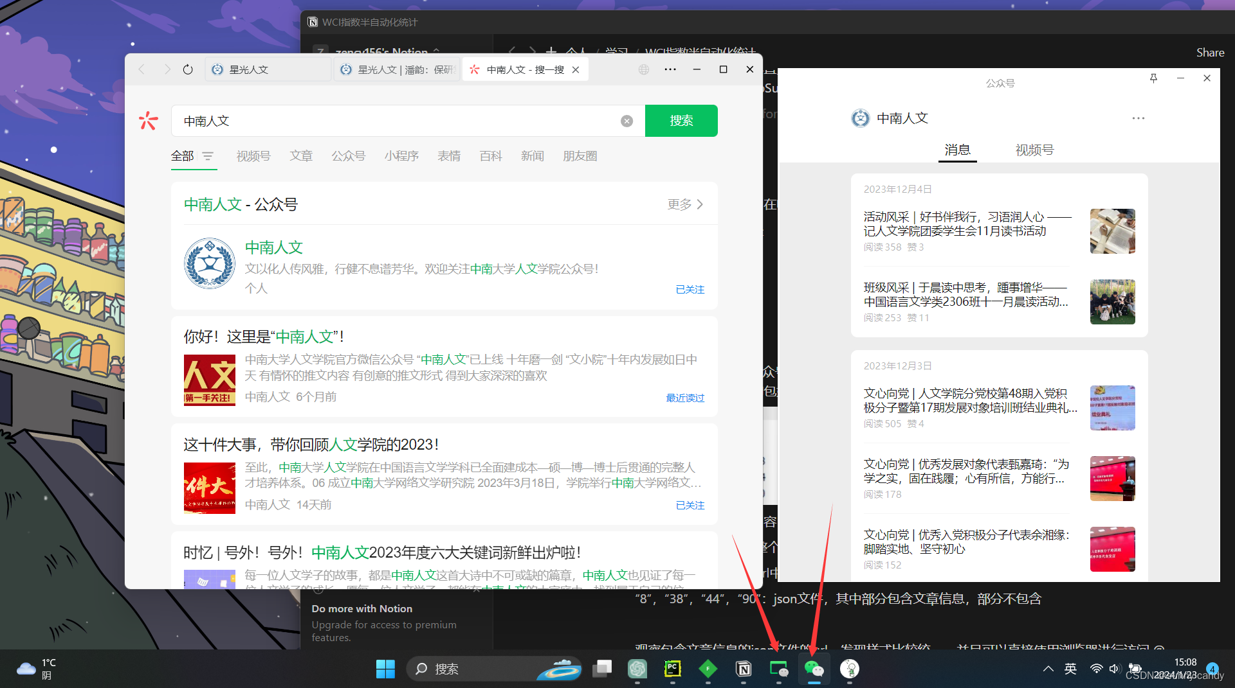Image resolution: width=1235 pixels, height=688 pixels.
Task: Close the 中南人文 - 搜一搜 tab
Action: point(576,69)
